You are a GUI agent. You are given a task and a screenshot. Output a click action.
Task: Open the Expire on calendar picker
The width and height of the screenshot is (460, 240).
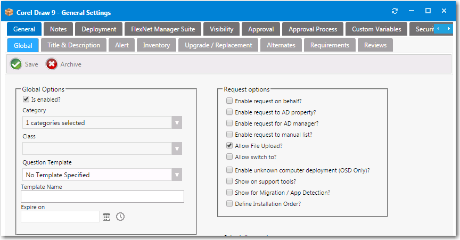pyautogui.click(x=106, y=217)
